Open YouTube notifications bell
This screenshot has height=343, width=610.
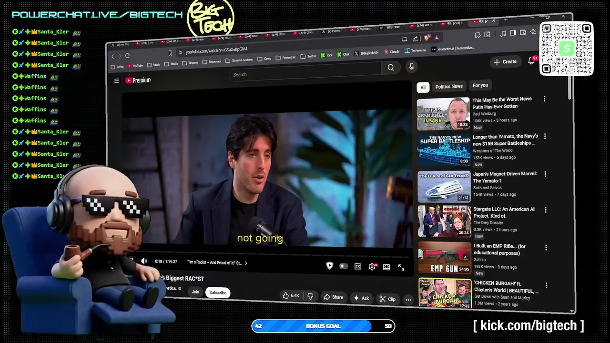[532, 61]
